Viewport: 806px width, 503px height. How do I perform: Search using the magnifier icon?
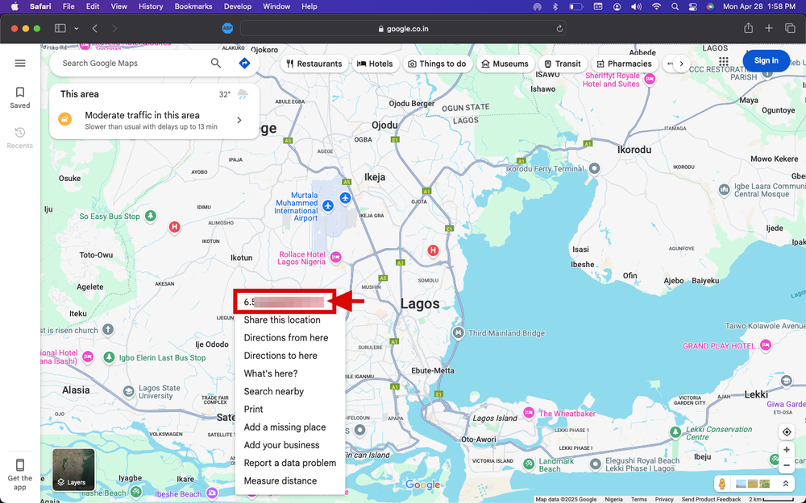click(x=215, y=63)
